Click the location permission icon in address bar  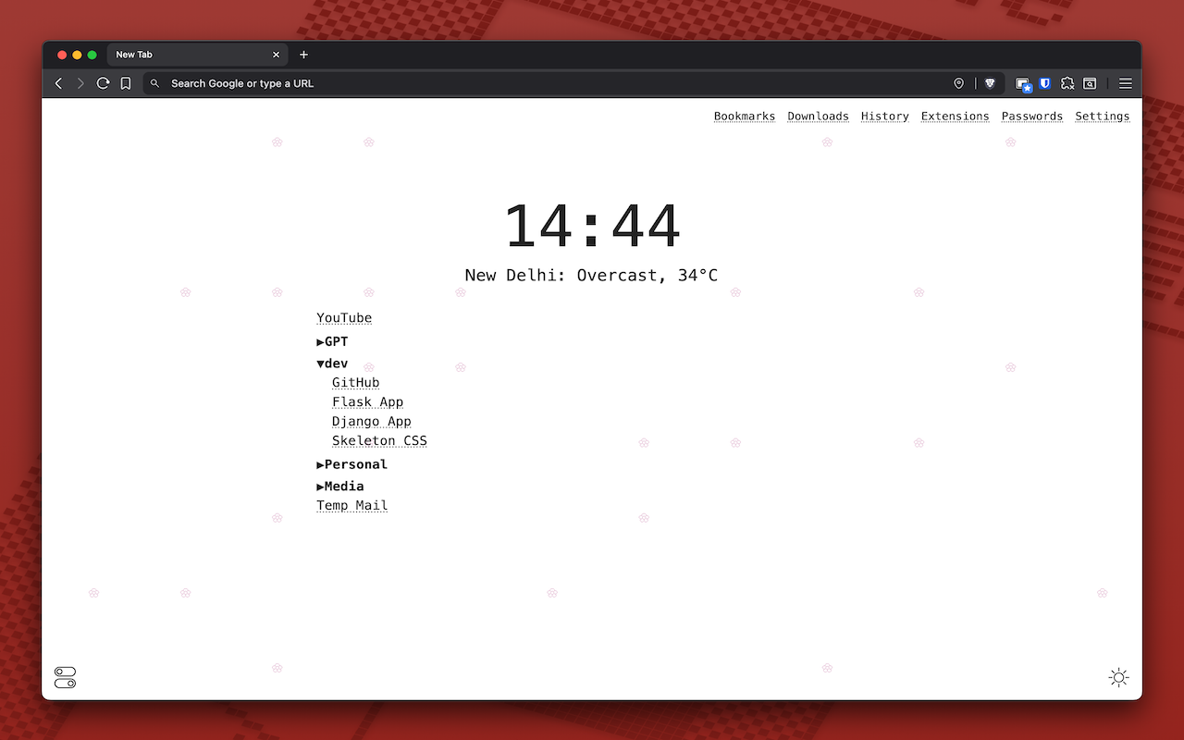pyautogui.click(x=959, y=83)
